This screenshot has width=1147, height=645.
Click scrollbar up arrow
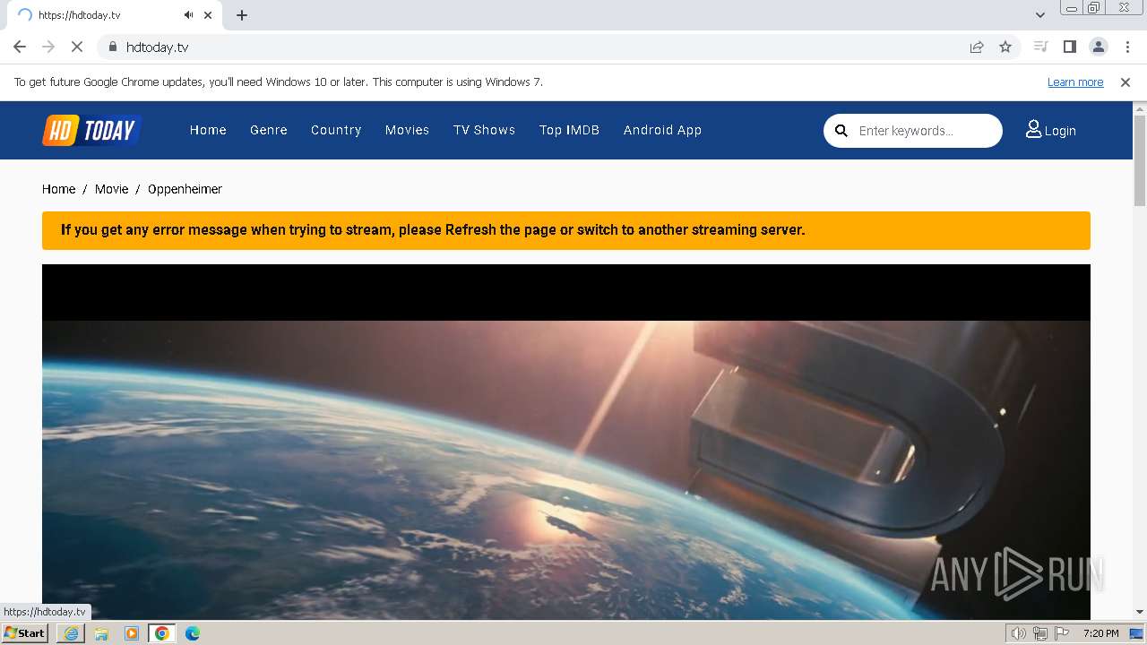[x=1140, y=107]
